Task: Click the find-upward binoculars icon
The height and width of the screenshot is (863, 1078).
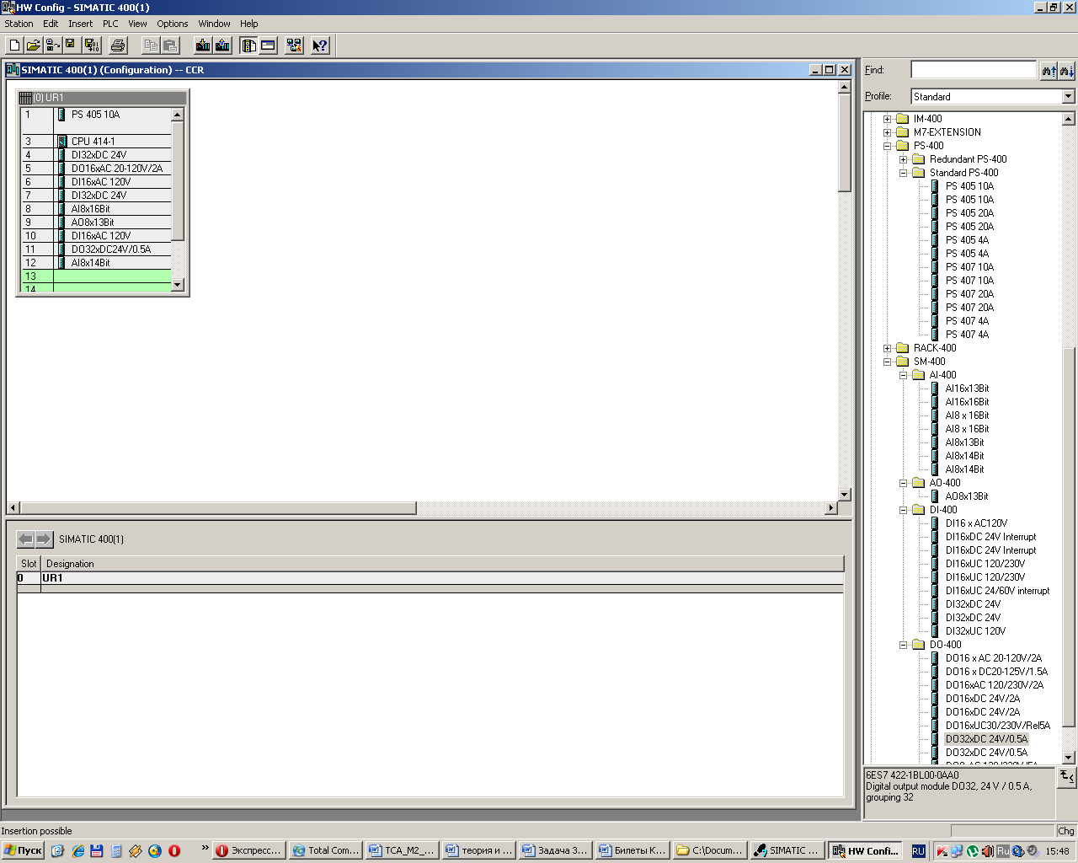Action: click(x=1049, y=71)
